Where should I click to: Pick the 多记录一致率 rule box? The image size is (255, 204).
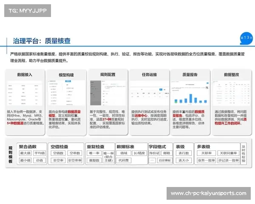point(228,160)
